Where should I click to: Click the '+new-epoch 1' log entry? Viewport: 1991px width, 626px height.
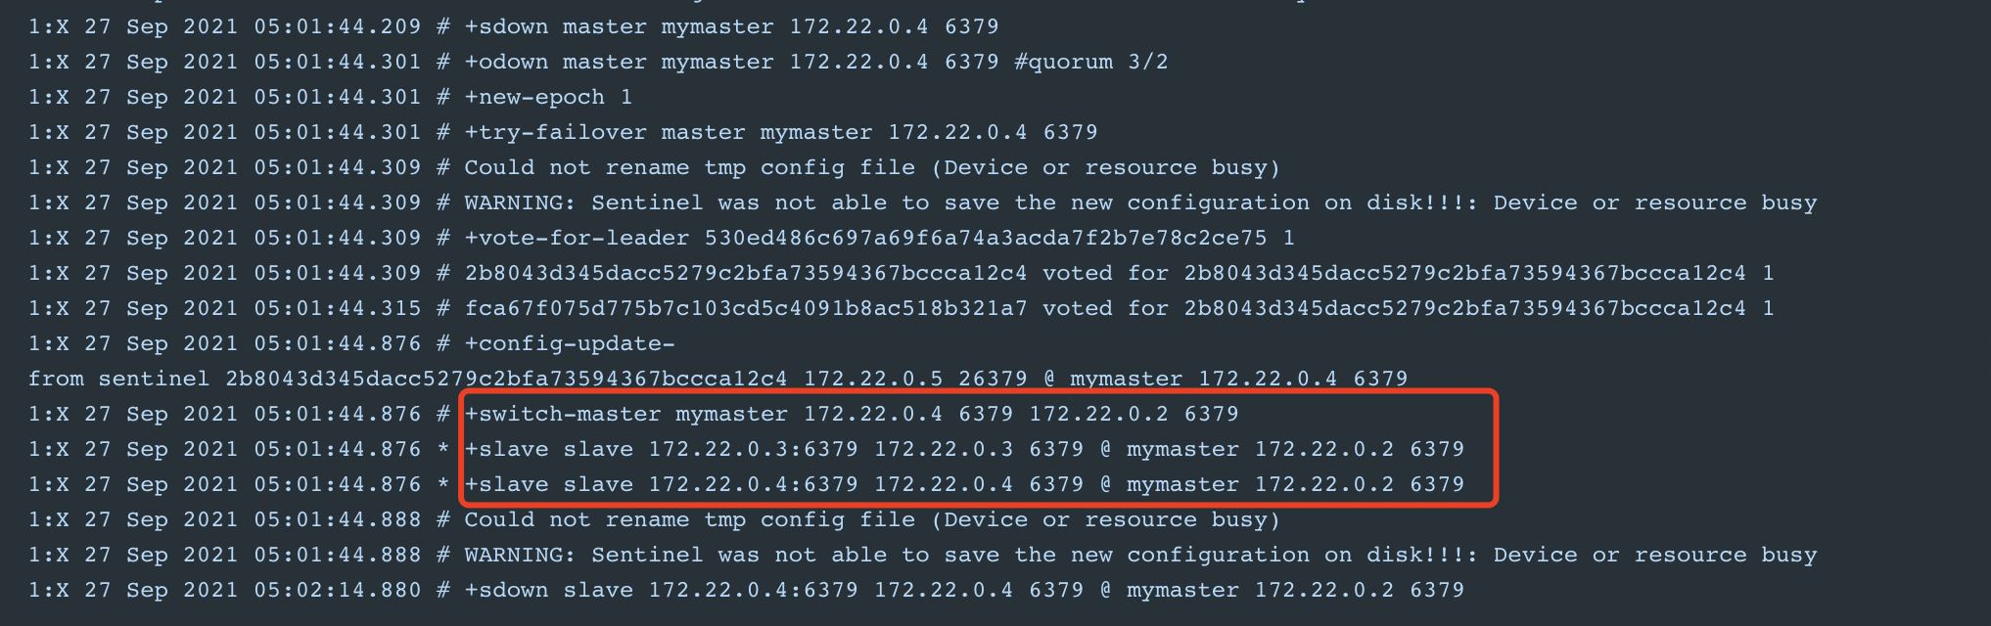click(548, 97)
